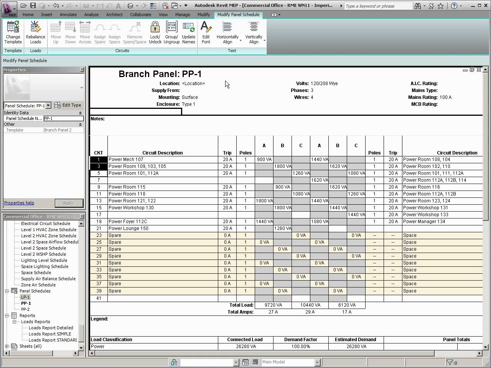Click the Panel Schedule Name input field
491x368 pixels.
tap(63, 118)
